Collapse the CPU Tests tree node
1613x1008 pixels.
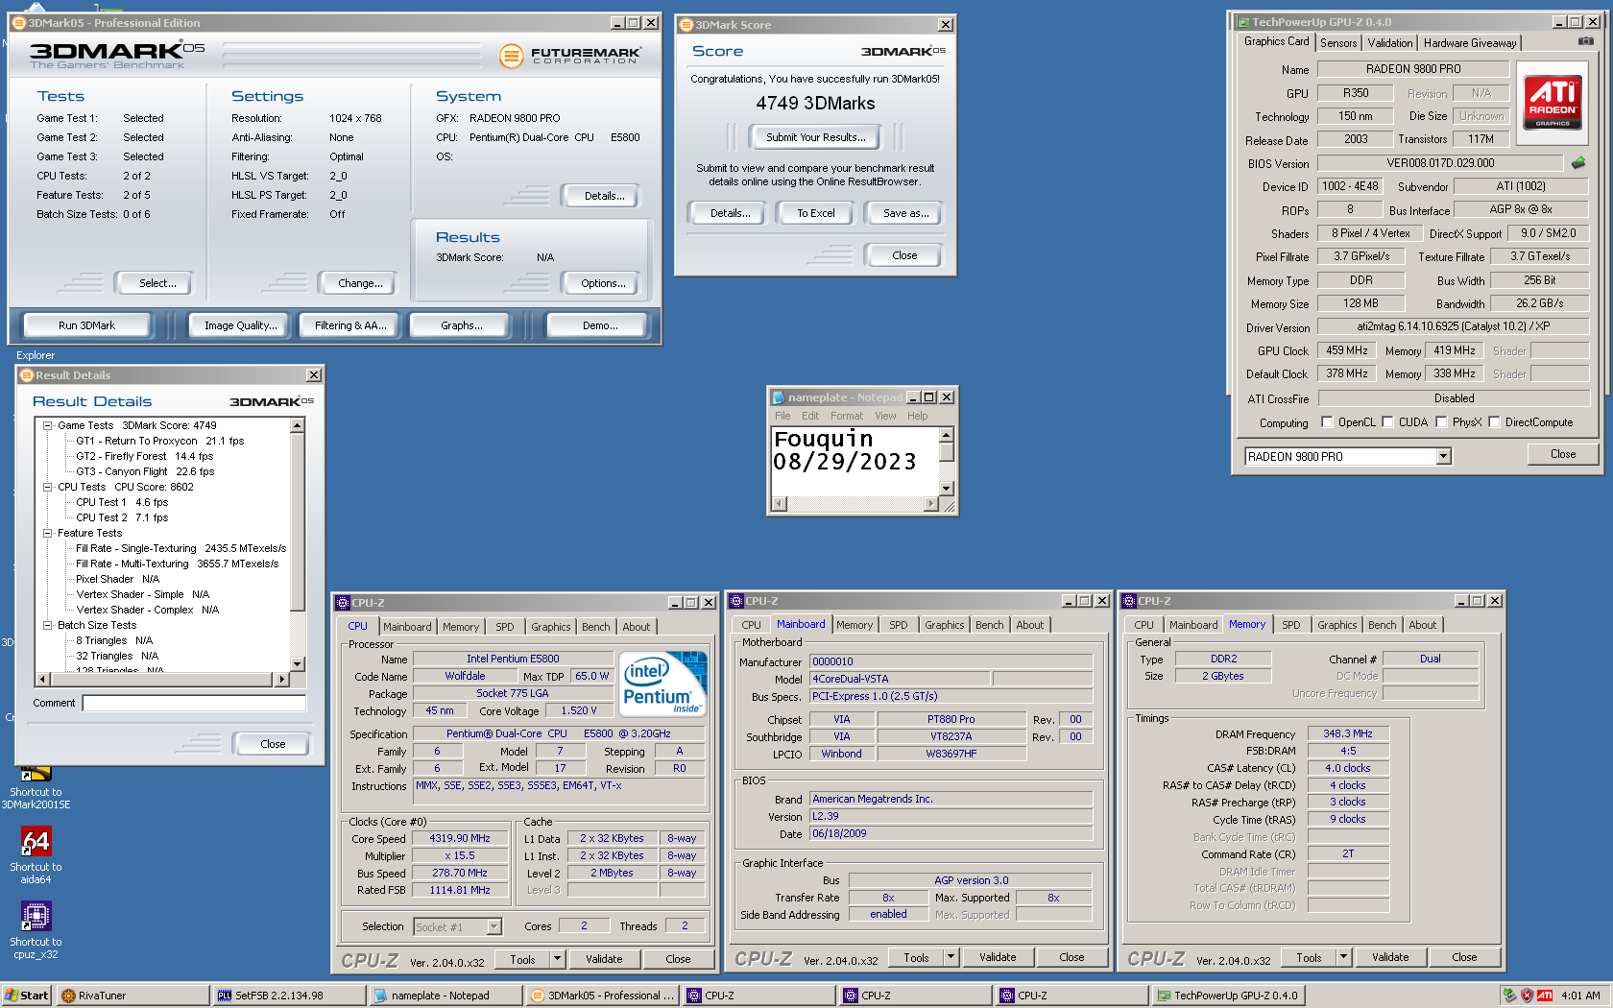[47, 487]
